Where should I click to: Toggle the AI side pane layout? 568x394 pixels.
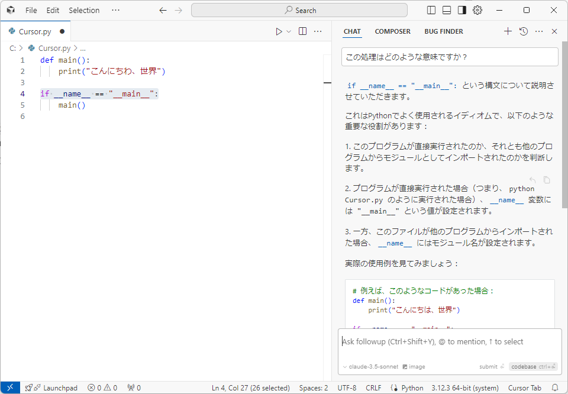coord(462,10)
